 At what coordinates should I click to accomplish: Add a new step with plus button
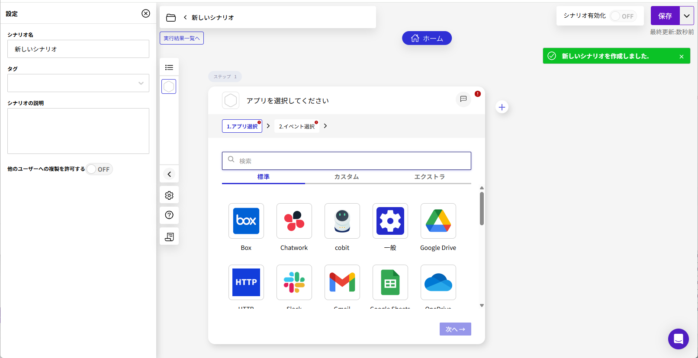[502, 107]
